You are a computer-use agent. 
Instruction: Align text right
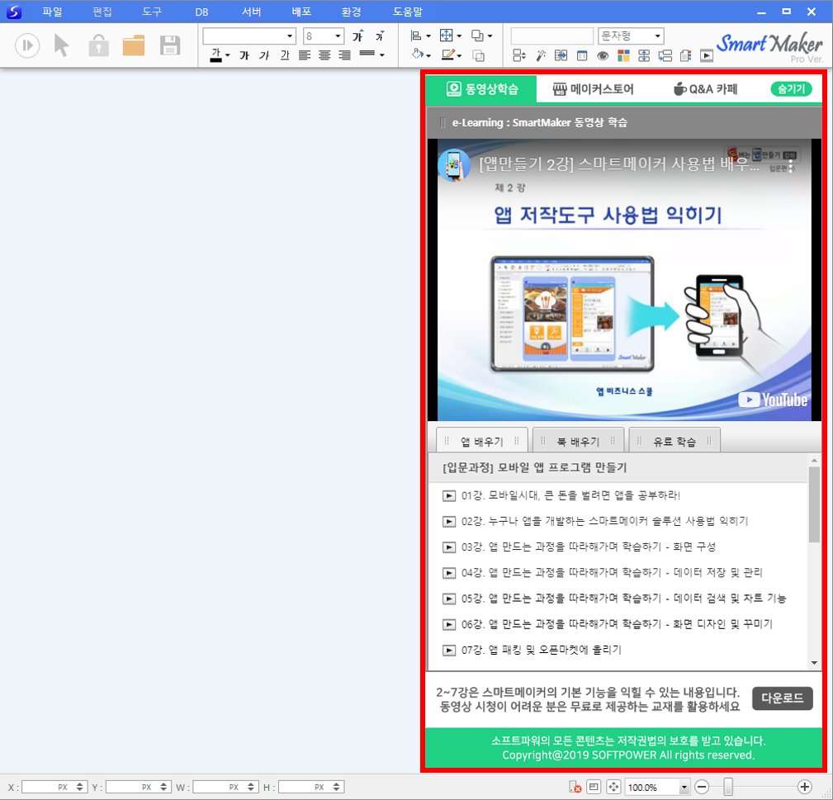(345, 54)
